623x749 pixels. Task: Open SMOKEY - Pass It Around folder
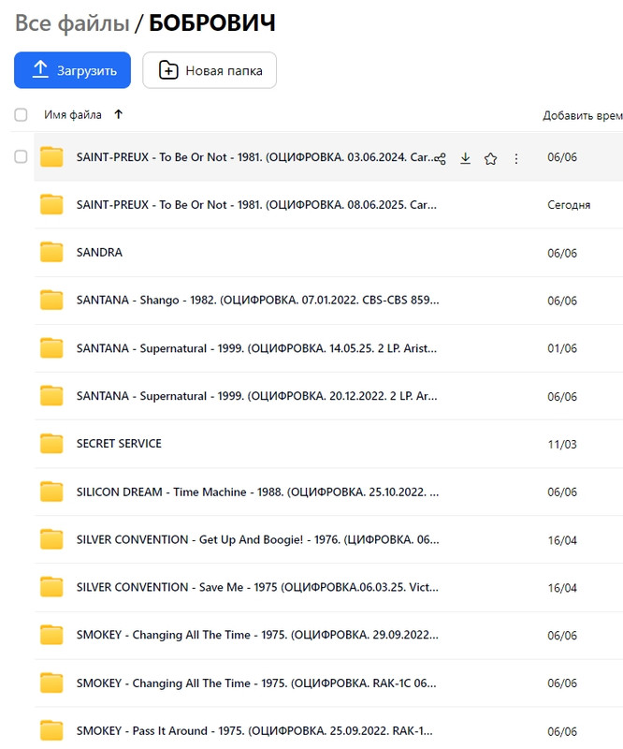pos(254,731)
